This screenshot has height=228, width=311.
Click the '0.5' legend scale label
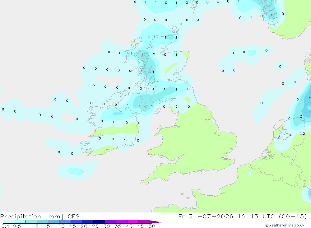(17, 226)
